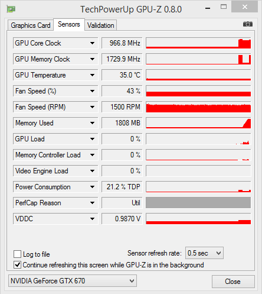Expand the Sensor refresh rate combo box
The width and height of the screenshot is (262, 294).
[204, 253]
